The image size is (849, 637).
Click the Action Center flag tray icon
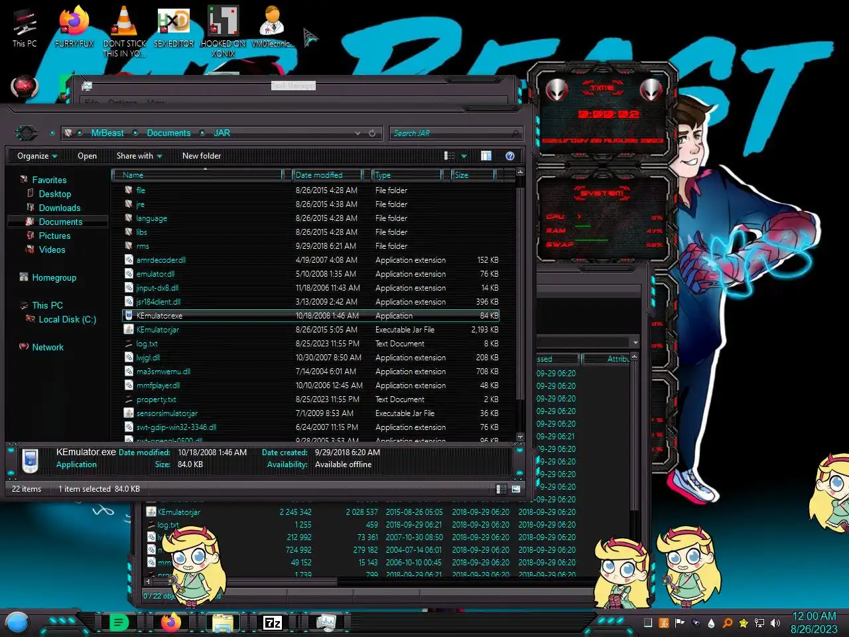679,623
